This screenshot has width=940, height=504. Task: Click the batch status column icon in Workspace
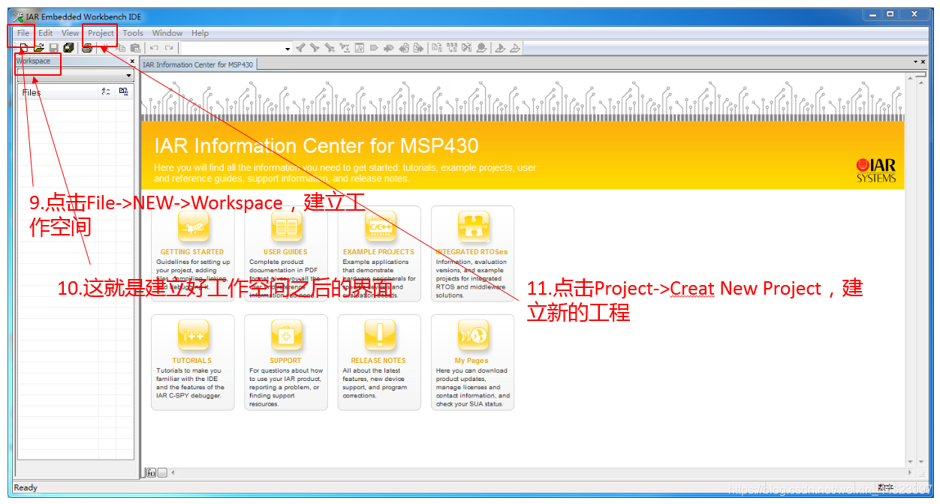pos(123,91)
